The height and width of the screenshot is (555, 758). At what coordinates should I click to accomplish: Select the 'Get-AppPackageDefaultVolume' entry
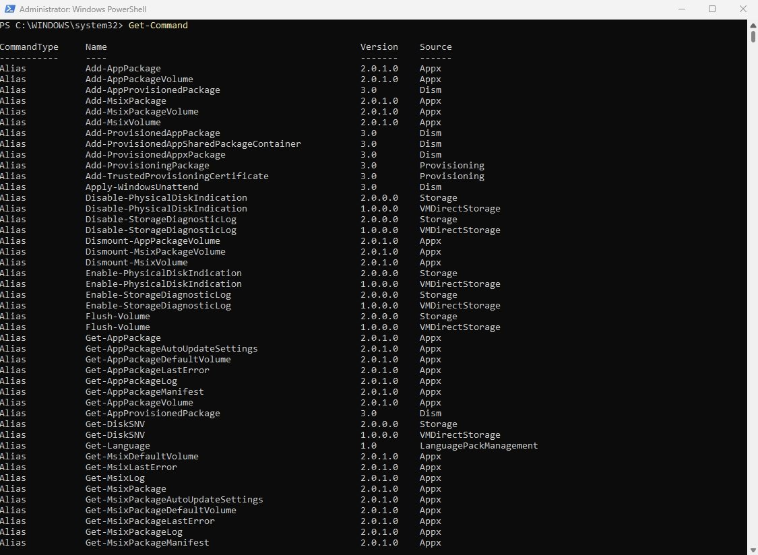click(x=158, y=360)
